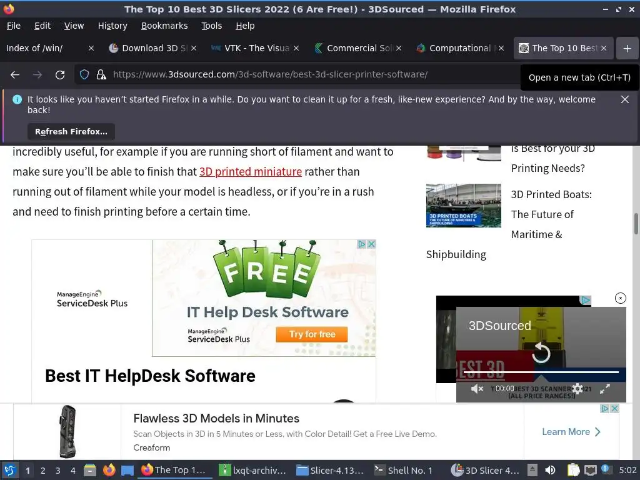Open the clipboard tray icon
Viewport: 640px width, 480px height.
pyautogui.click(x=573, y=470)
